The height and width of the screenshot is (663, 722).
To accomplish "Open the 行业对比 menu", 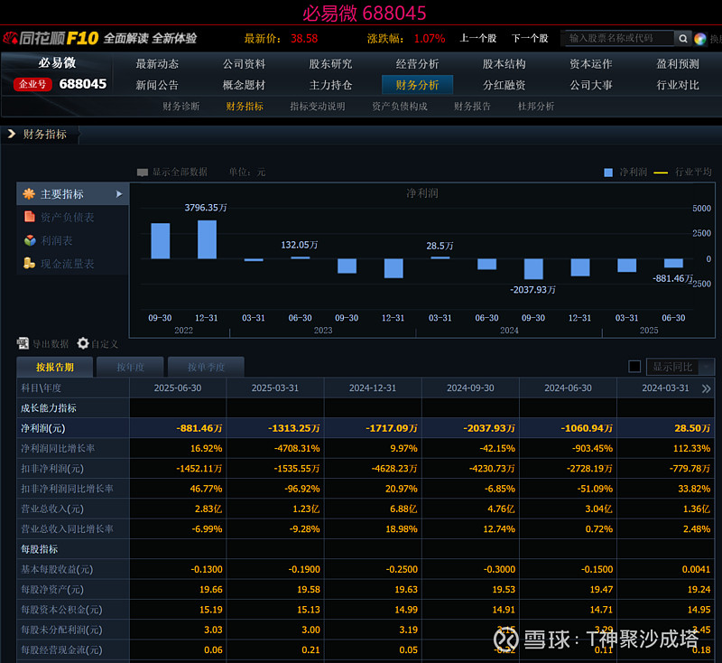I will coord(678,85).
